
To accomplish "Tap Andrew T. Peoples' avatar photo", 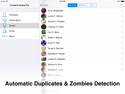I will pos(44,21).
